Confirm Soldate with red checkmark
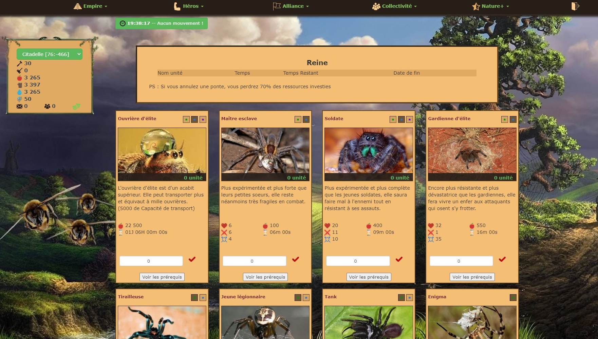The height and width of the screenshot is (339, 598). coord(399,259)
